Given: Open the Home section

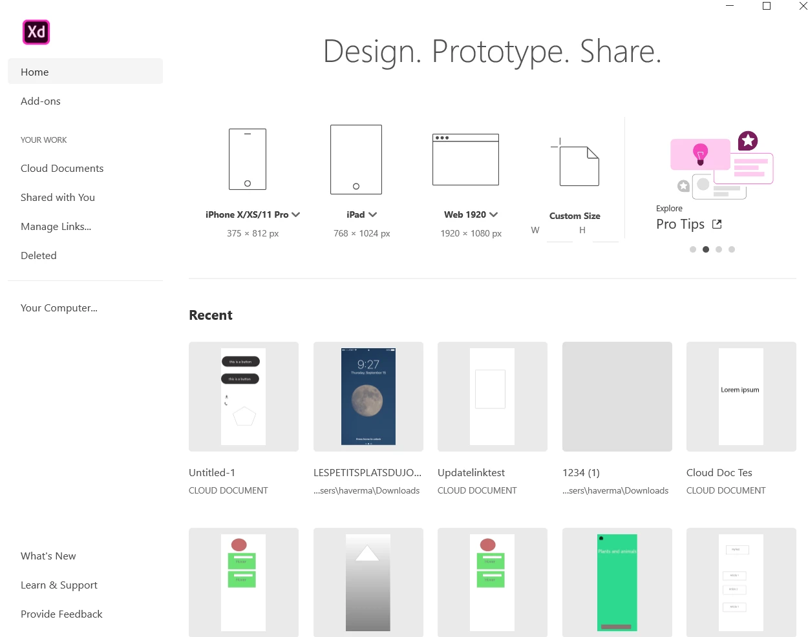Looking at the screenshot, I should 85,72.
